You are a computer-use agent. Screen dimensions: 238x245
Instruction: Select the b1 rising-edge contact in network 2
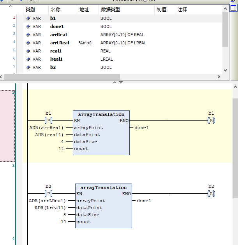click(49, 120)
